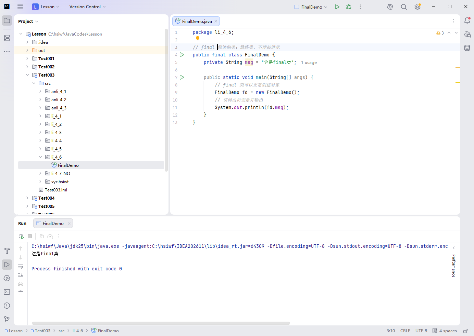Viewport: 474px width, 336px height.
Task: Toggle read-only lock in status bar
Action: pos(465,331)
